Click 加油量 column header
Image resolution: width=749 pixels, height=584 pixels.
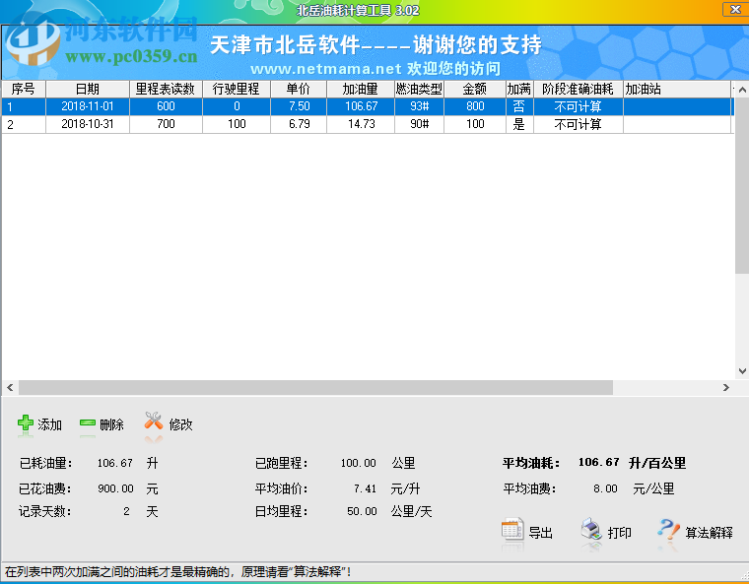361,89
